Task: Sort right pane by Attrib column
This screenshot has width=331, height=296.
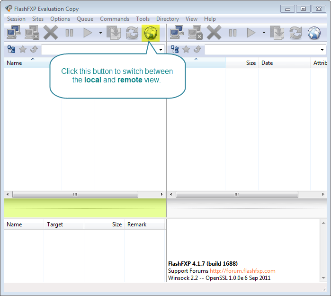Action: click(x=319, y=63)
